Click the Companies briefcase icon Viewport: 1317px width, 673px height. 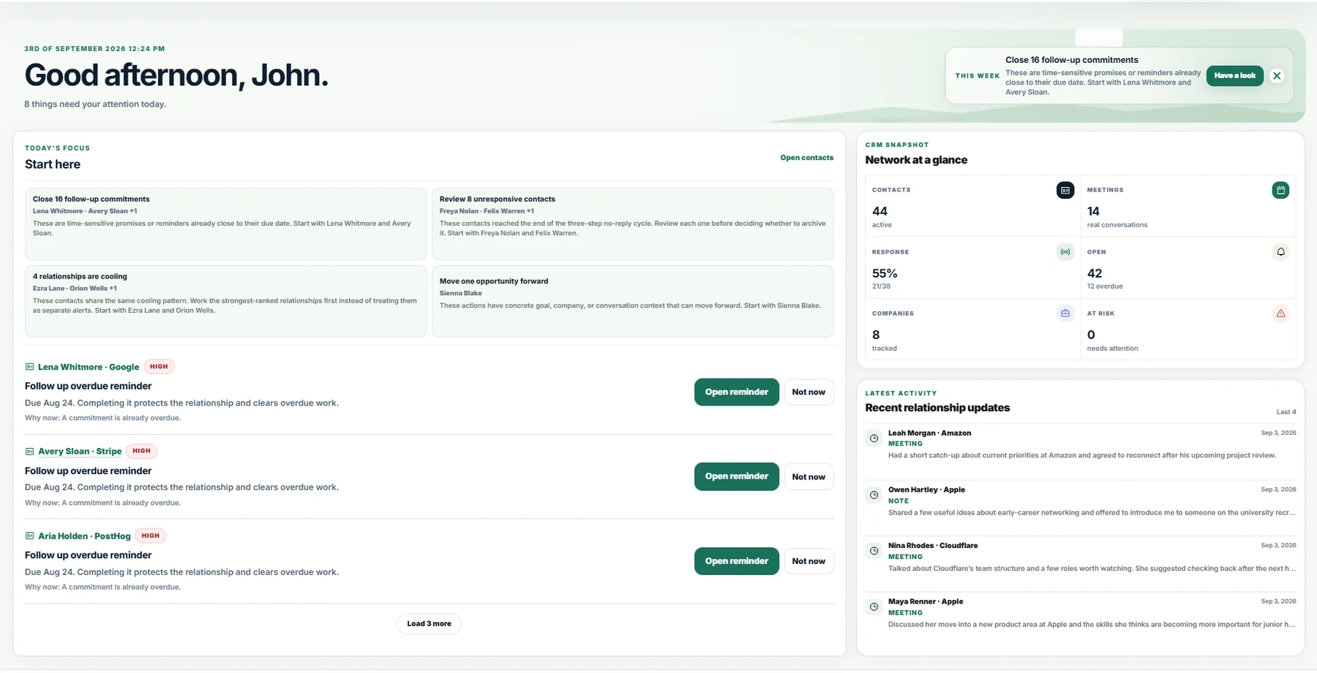[x=1065, y=313]
